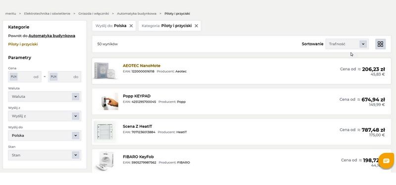Go to merXu home breadcrumb
The height and width of the screenshot is (185, 396).
tap(10, 14)
